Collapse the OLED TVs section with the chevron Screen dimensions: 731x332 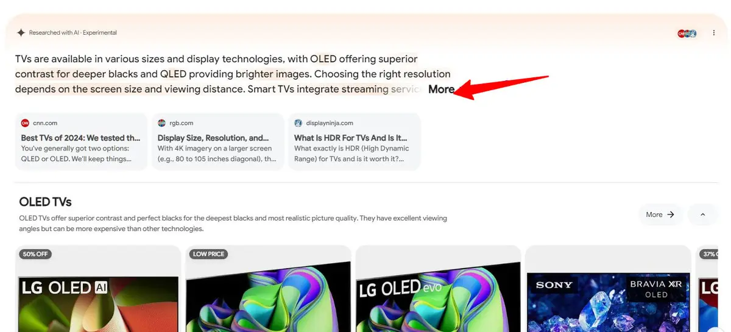(702, 214)
